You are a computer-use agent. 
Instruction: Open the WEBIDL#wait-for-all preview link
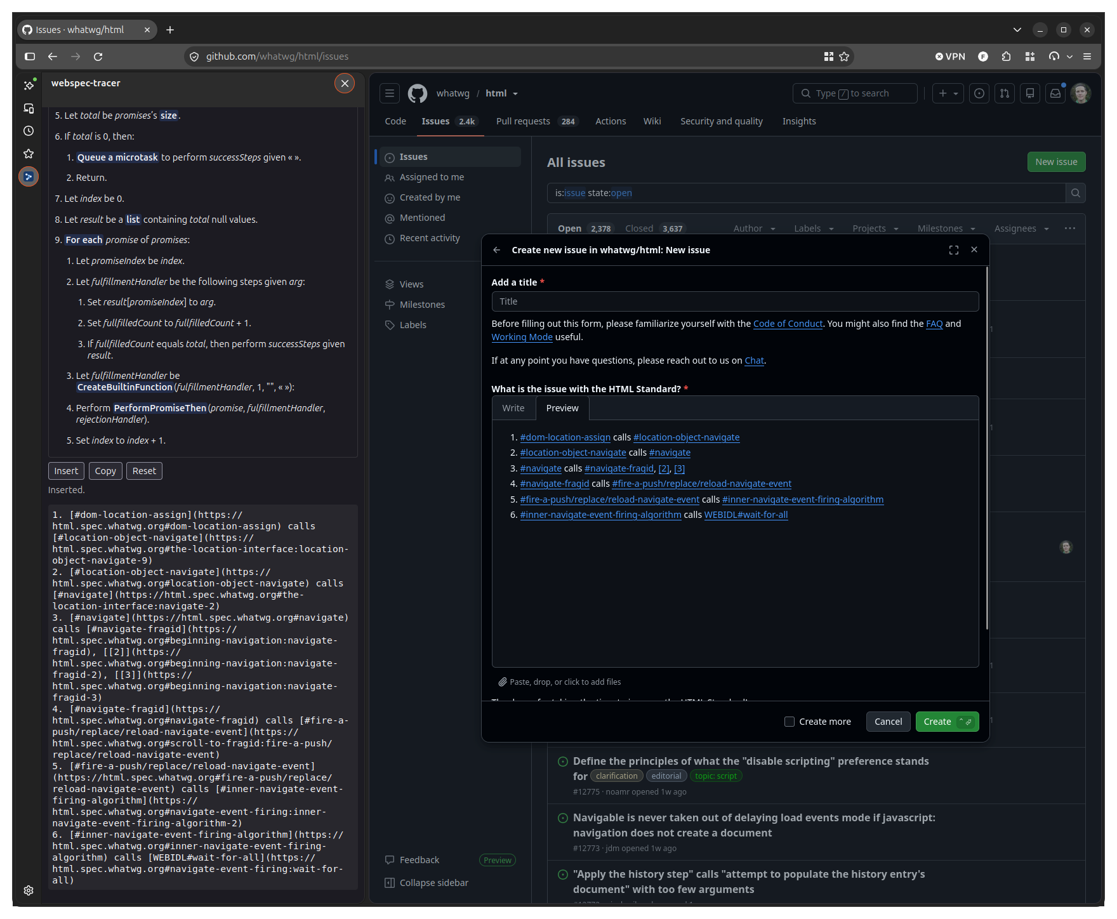click(746, 515)
